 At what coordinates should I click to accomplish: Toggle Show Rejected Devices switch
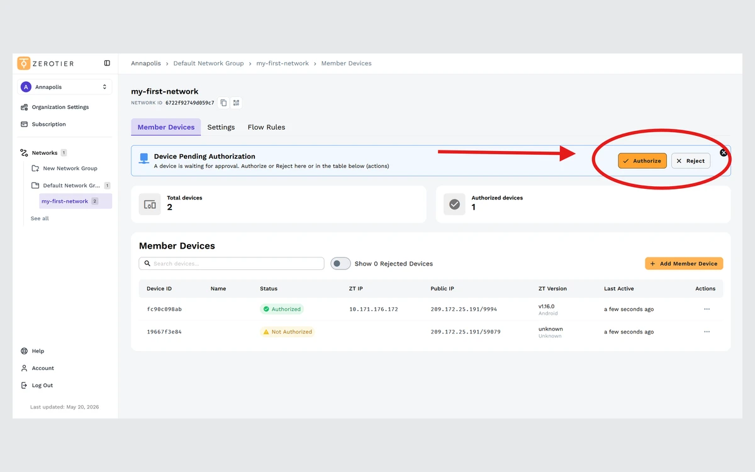[340, 264]
